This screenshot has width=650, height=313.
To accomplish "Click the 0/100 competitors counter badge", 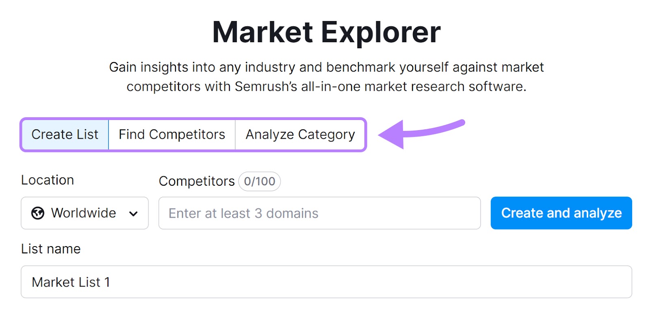I will 259,181.
